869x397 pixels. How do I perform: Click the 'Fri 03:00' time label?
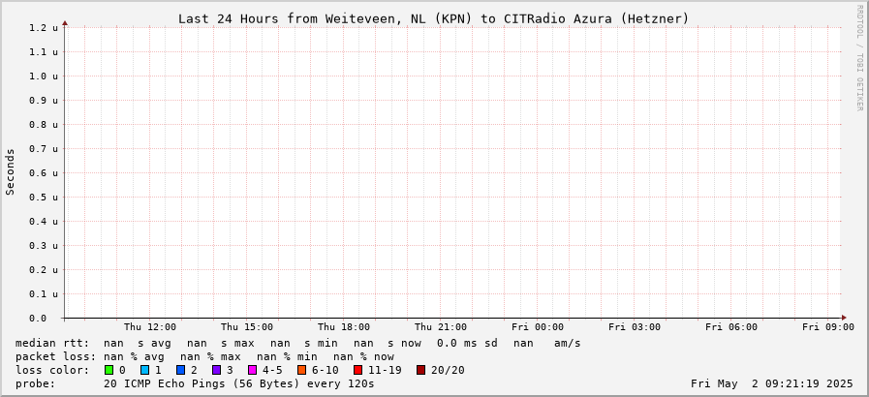click(635, 327)
